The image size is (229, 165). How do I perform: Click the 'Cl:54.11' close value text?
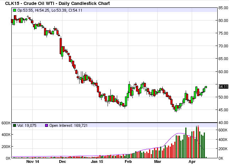pyautogui.click(x=75, y=10)
